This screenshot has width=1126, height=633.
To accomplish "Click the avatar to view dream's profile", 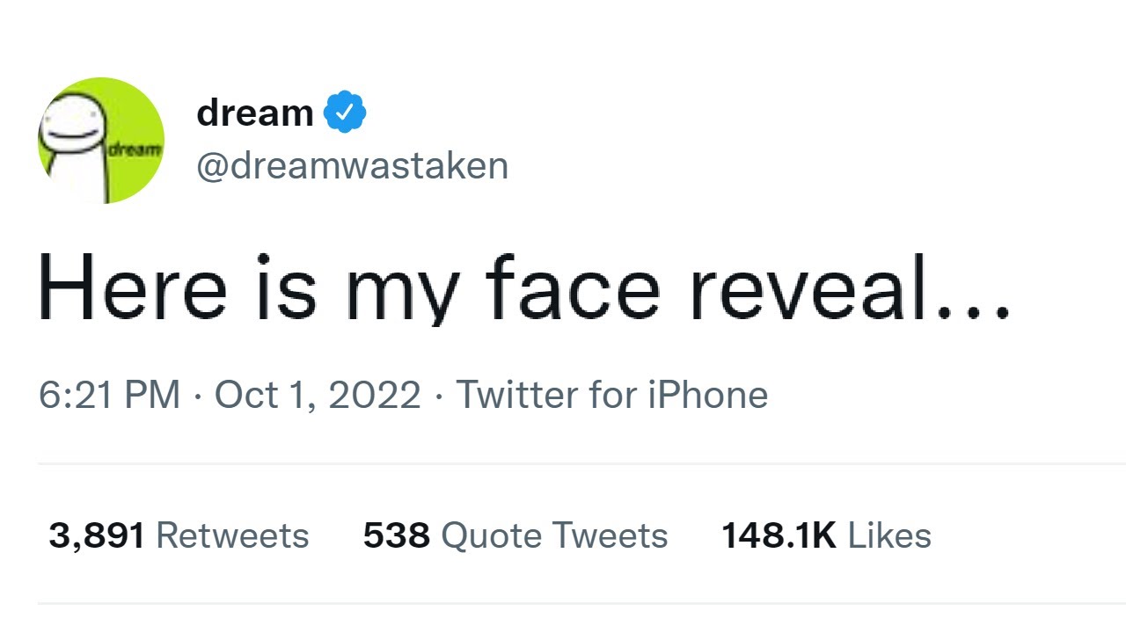I will pos(100,139).
